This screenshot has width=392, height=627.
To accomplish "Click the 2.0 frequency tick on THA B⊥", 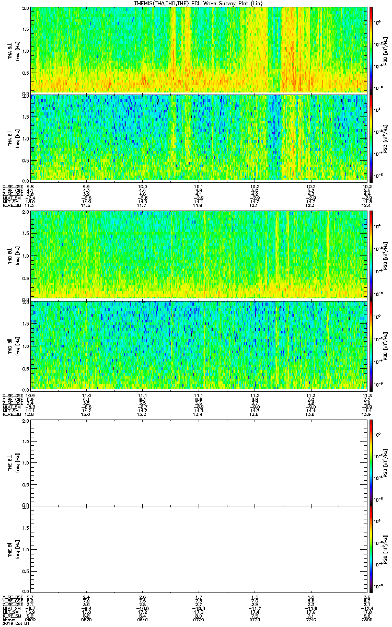I will [x=26, y=9].
